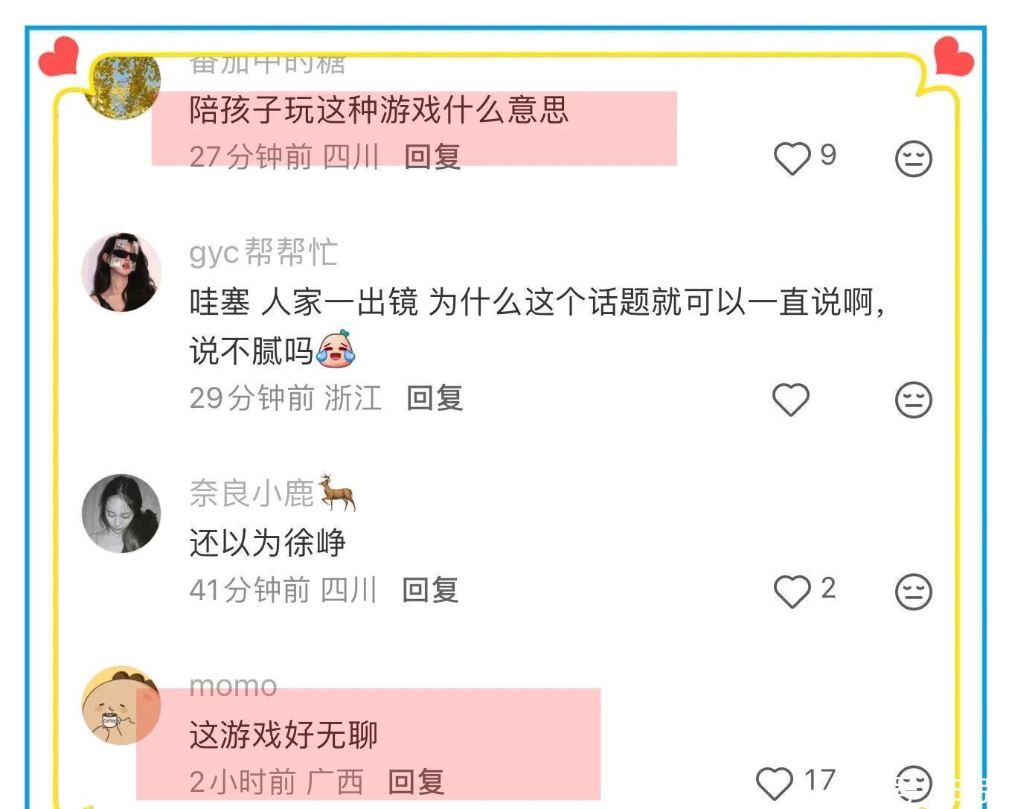
Task: Like gyc帮帮忙's comment
Action: (791, 400)
